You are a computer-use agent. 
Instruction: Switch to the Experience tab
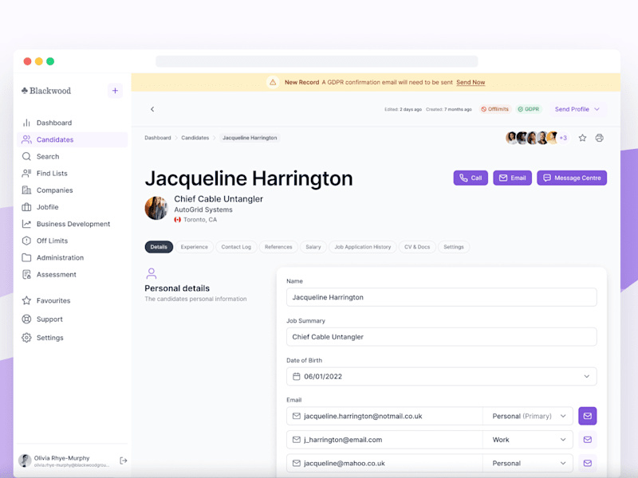194,247
